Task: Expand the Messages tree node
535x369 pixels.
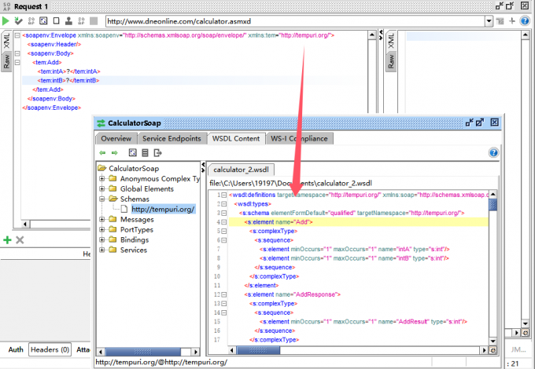Action: (101, 219)
